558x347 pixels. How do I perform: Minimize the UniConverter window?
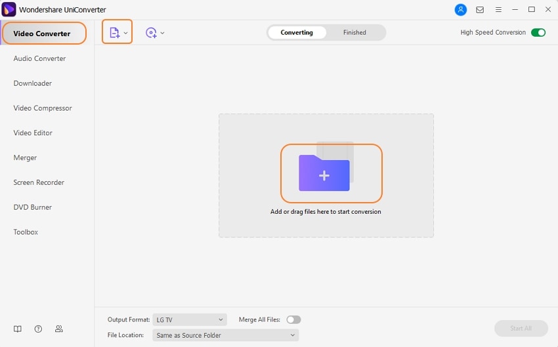(x=515, y=10)
